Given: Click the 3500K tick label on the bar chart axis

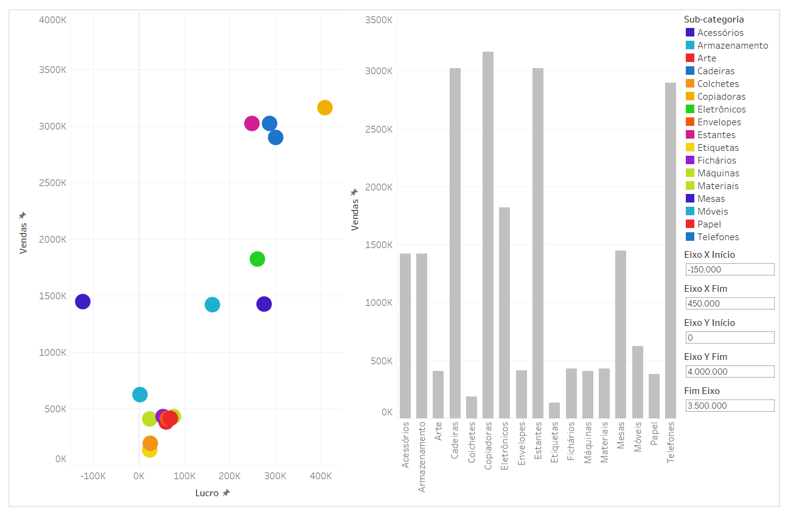Looking at the screenshot, I should click(379, 19).
